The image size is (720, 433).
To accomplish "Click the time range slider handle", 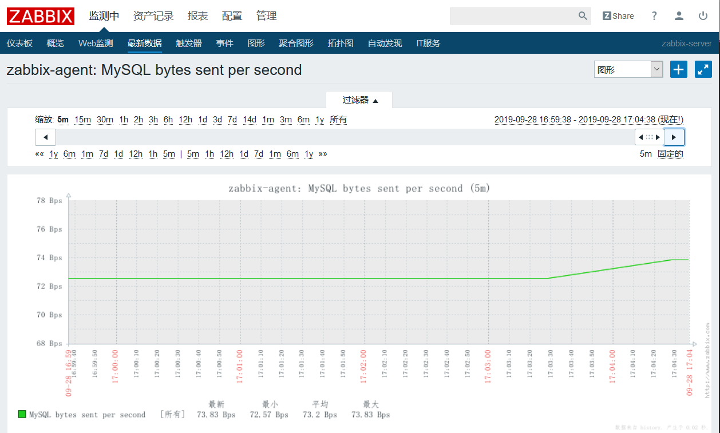I will point(650,137).
